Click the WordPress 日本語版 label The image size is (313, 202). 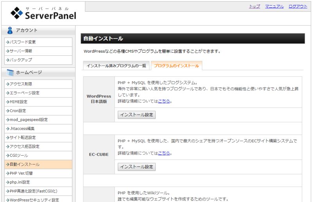tap(99, 99)
